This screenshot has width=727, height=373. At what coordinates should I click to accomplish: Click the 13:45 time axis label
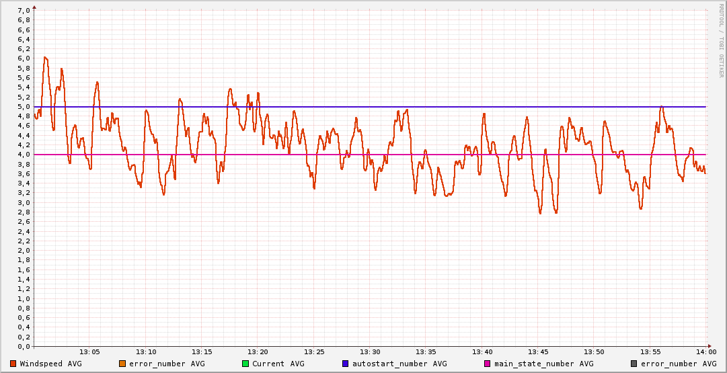[538, 352]
